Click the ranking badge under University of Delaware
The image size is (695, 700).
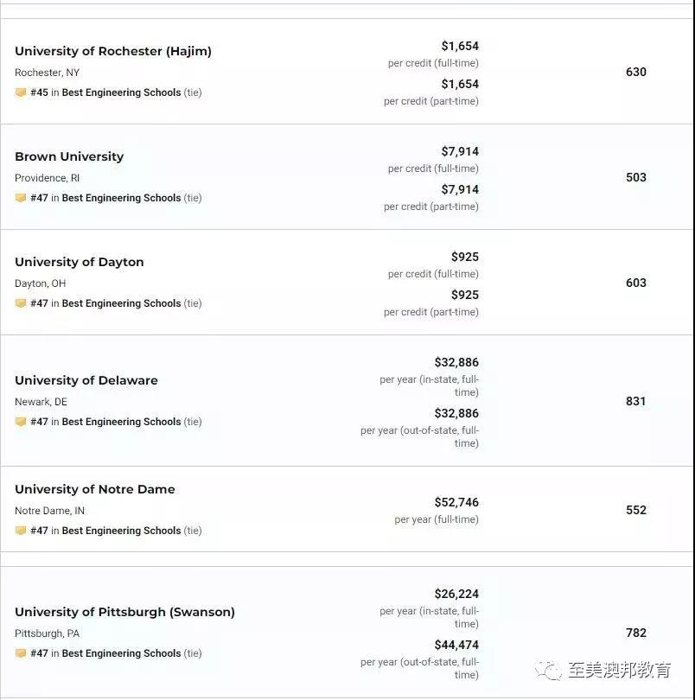coord(21,422)
